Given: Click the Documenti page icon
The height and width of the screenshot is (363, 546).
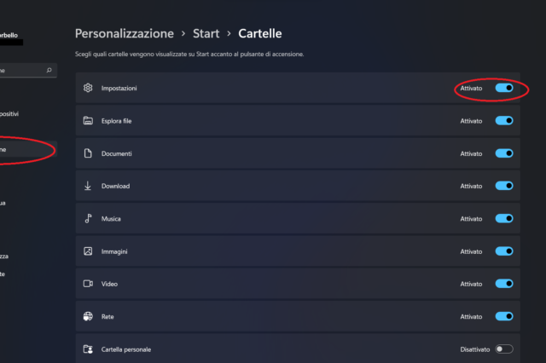Looking at the screenshot, I should coord(88,153).
